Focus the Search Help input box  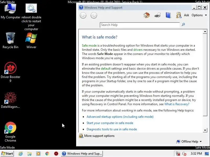point(140,25)
